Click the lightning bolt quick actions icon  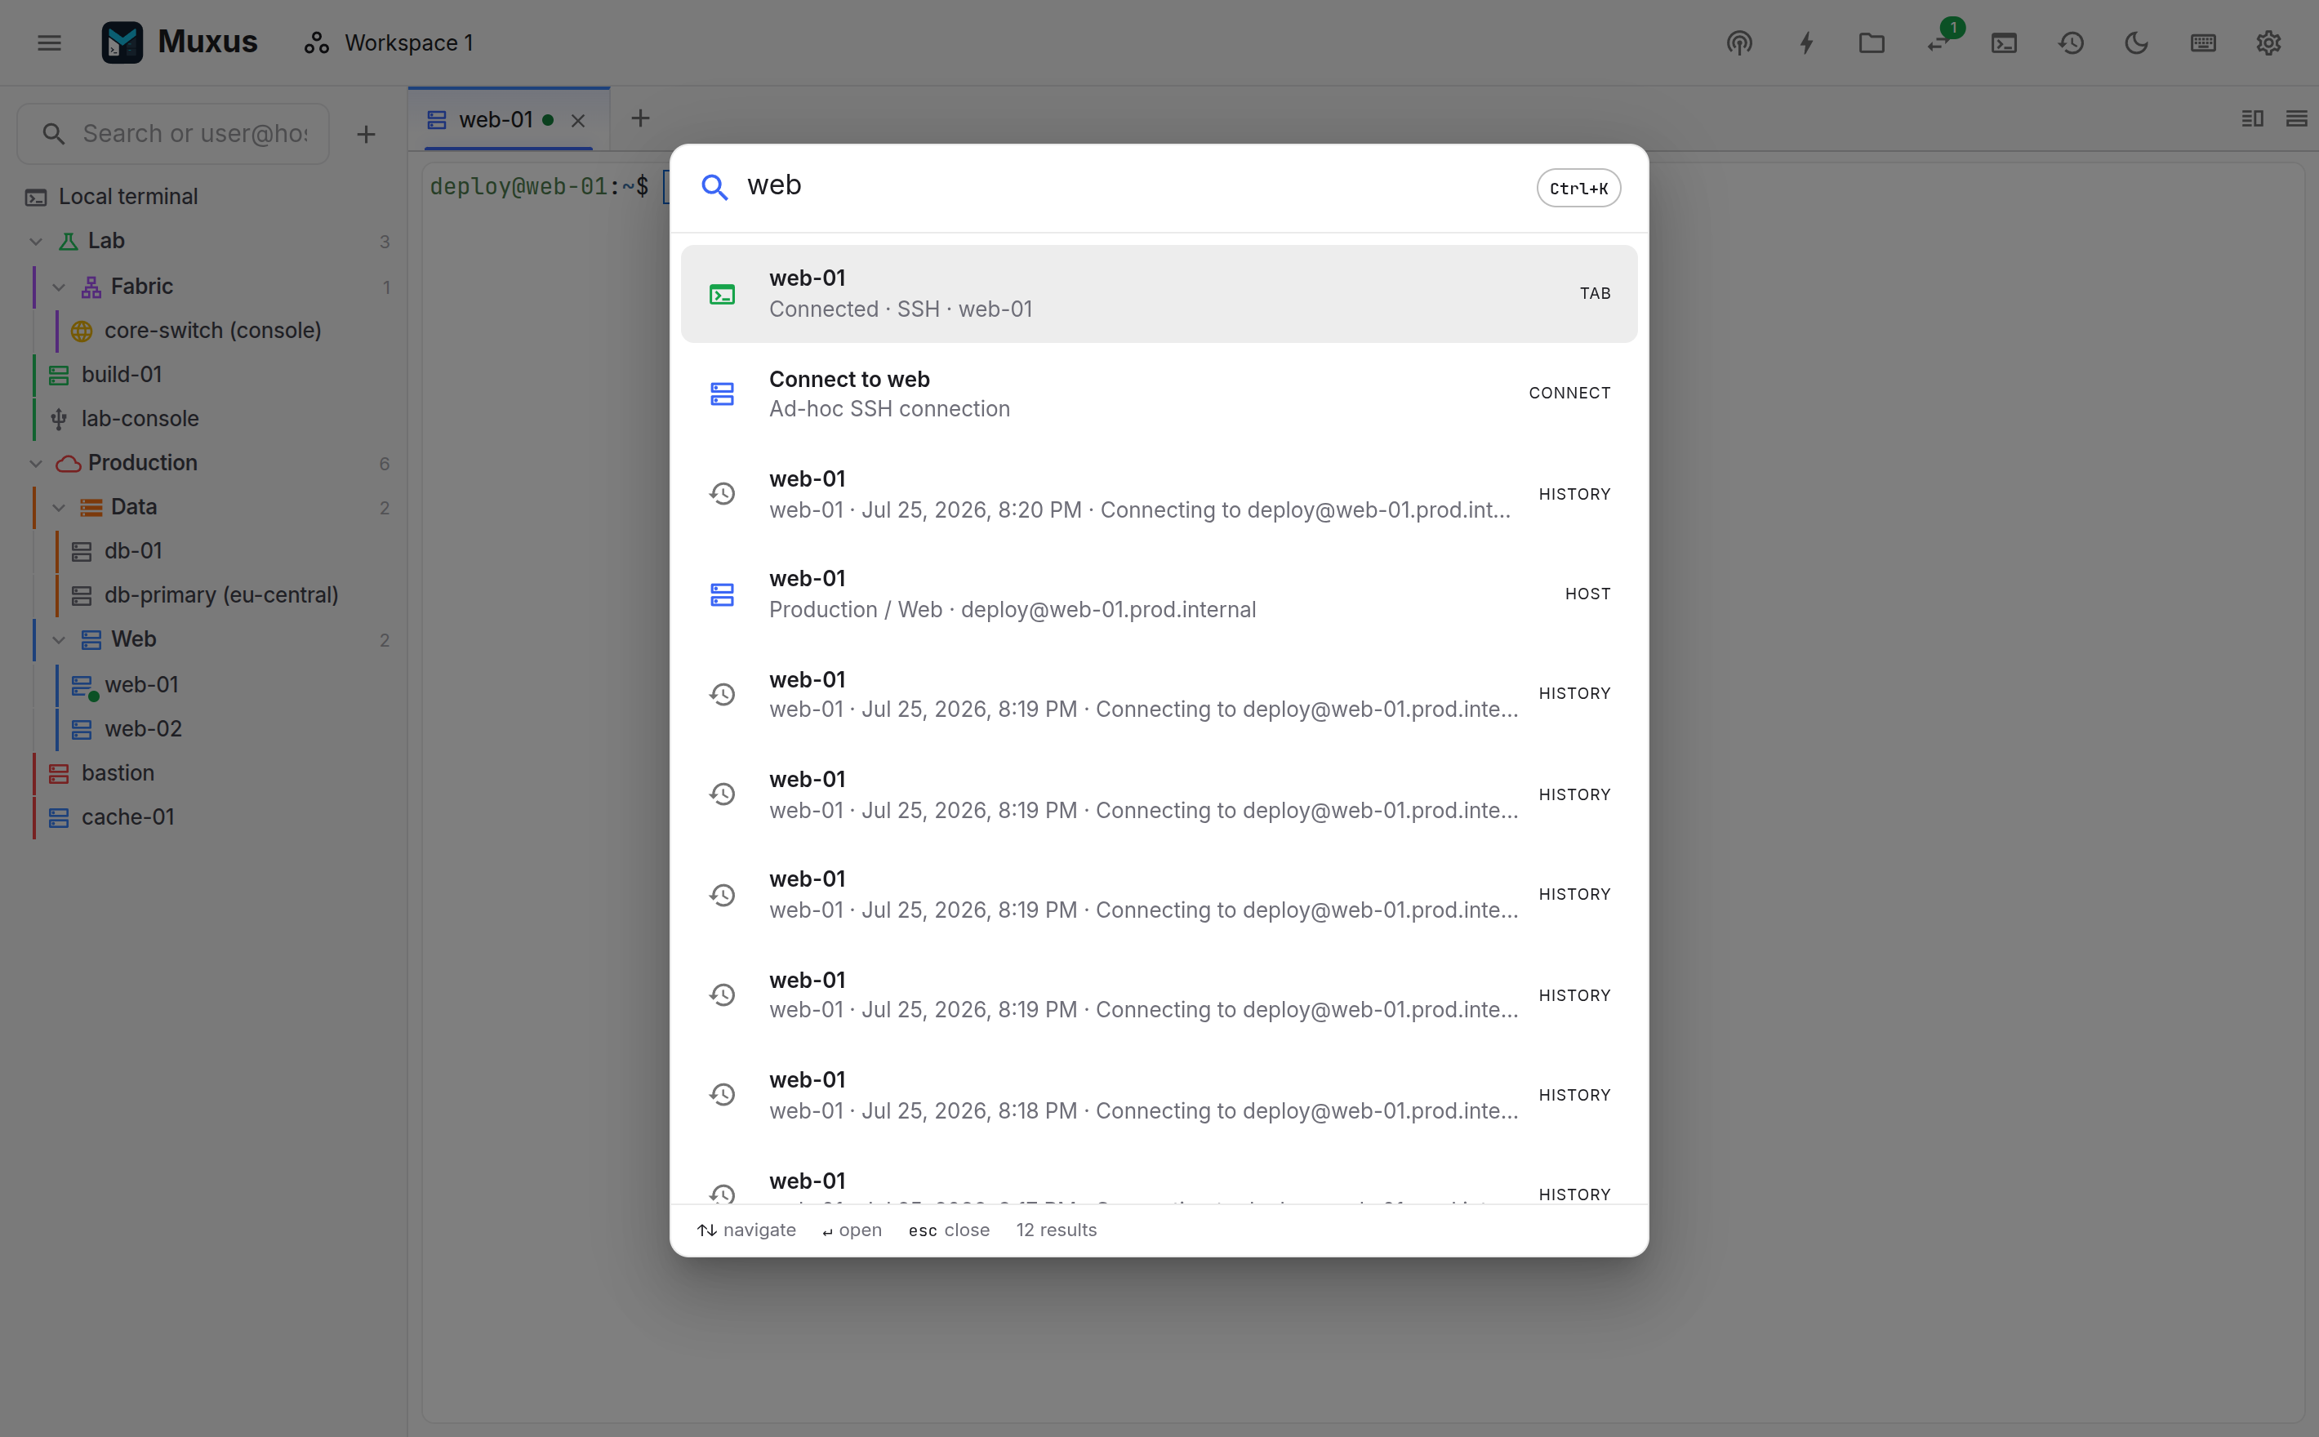pos(1805,42)
